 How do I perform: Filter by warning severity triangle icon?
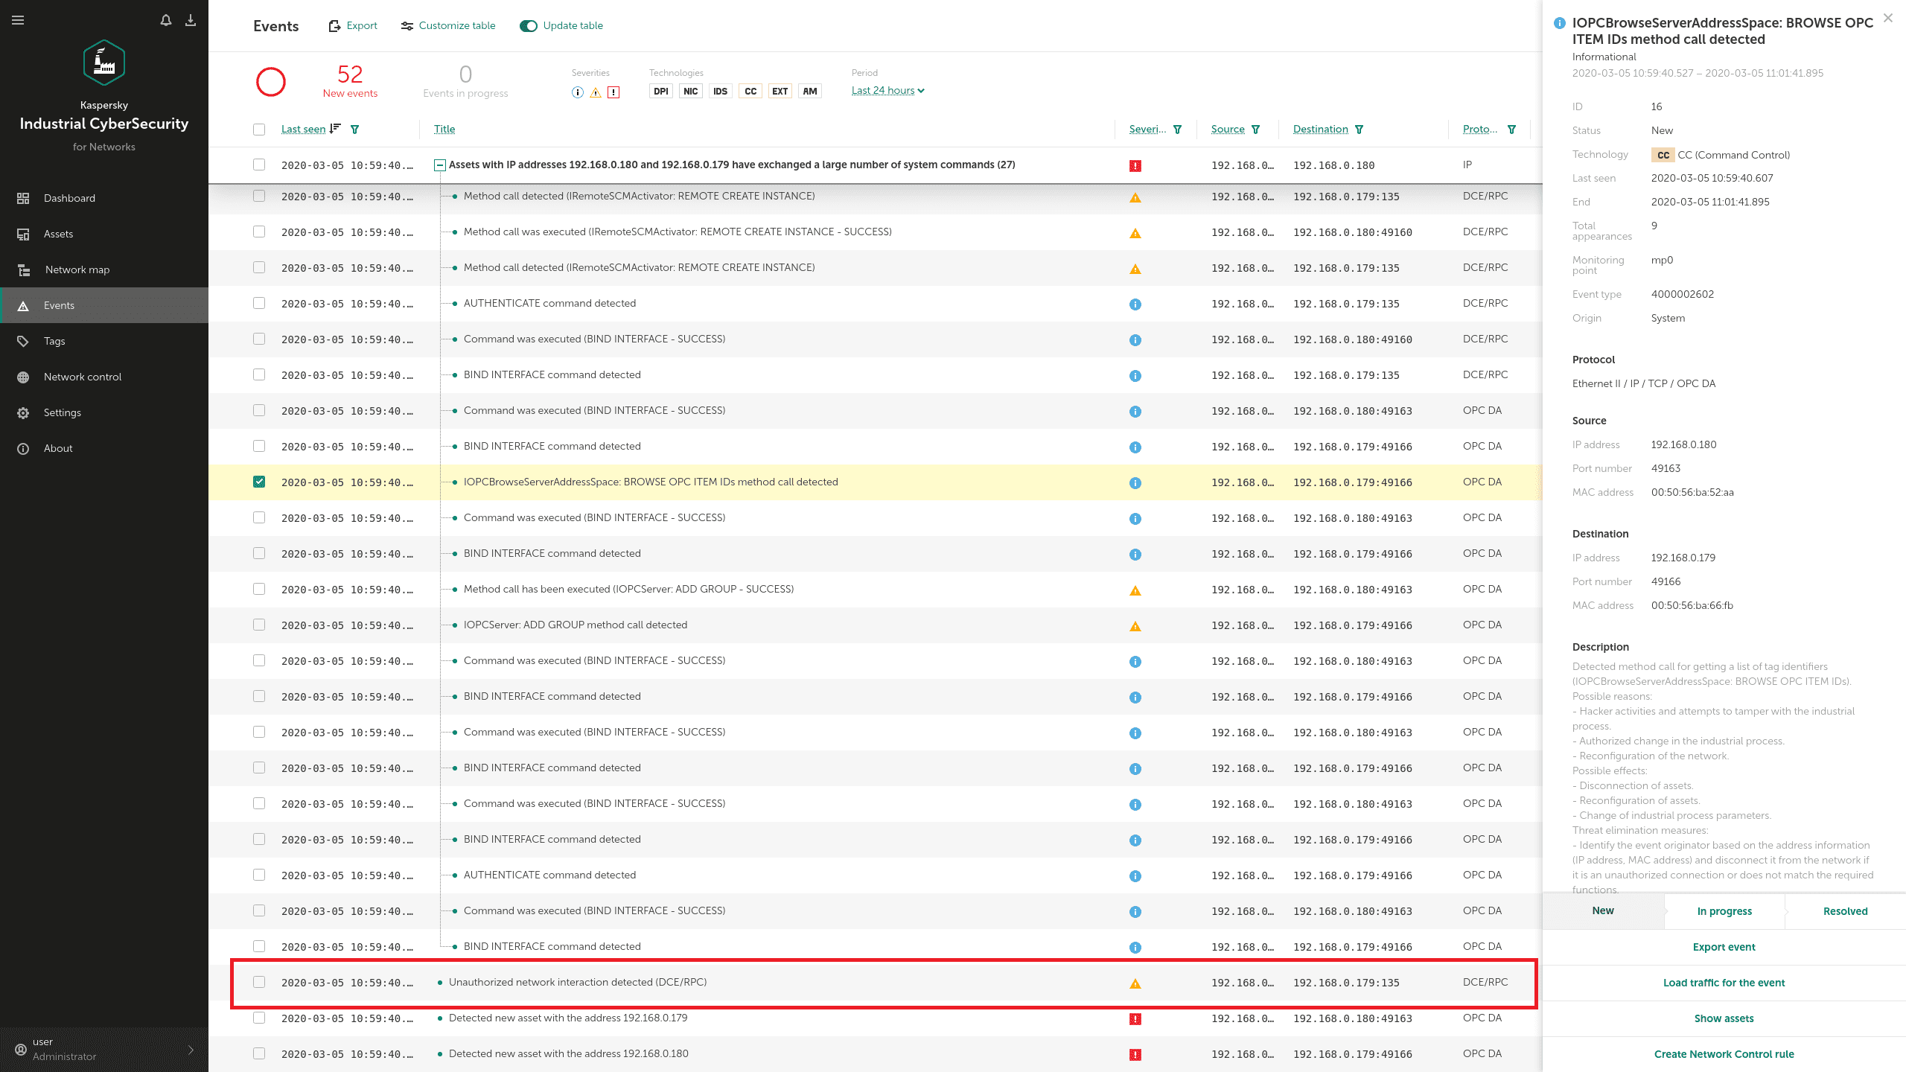pos(596,92)
